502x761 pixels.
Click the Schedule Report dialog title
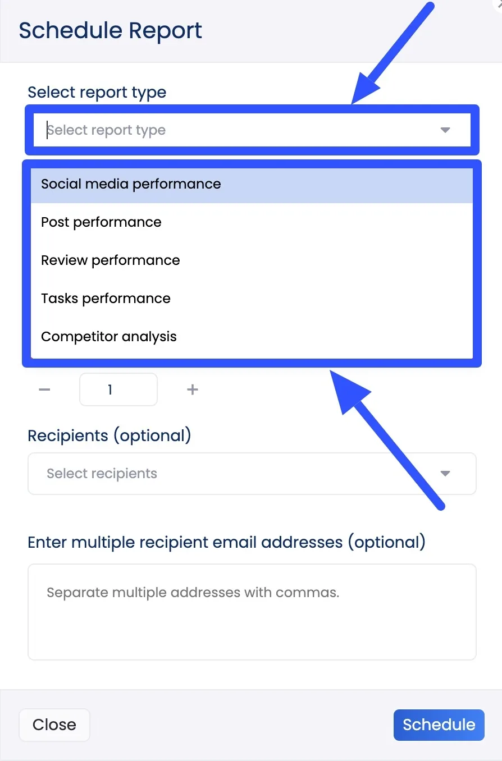pos(110,30)
